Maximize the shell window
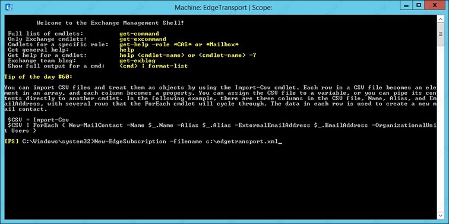 pyautogui.click(x=418, y=5)
